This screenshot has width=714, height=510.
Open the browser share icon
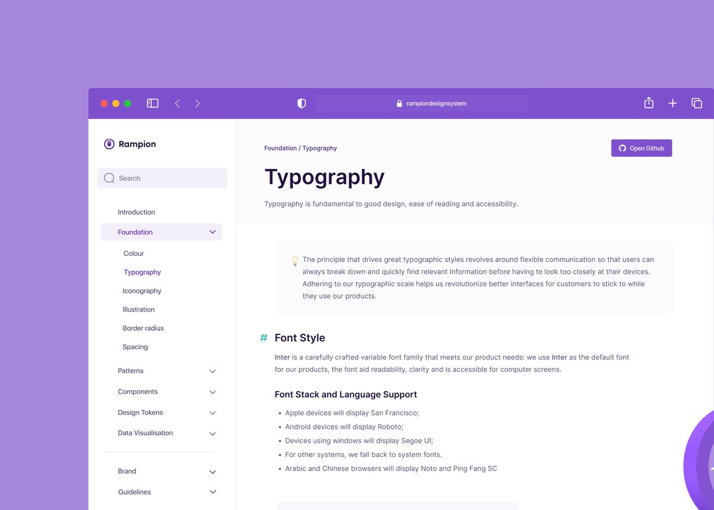[x=649, y=102]
